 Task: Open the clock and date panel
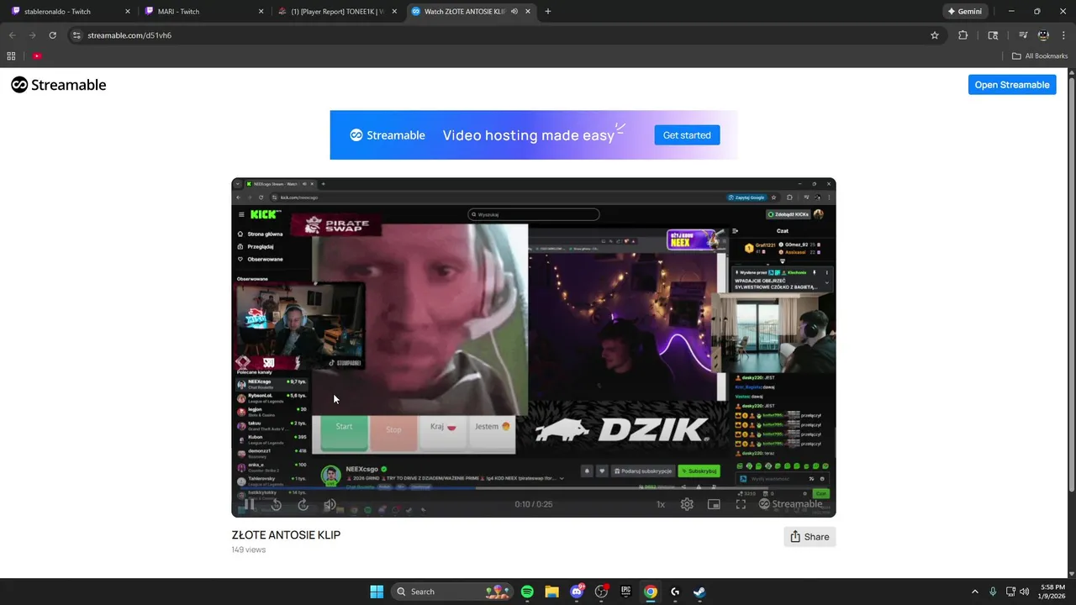click(x=1052, y=592)
